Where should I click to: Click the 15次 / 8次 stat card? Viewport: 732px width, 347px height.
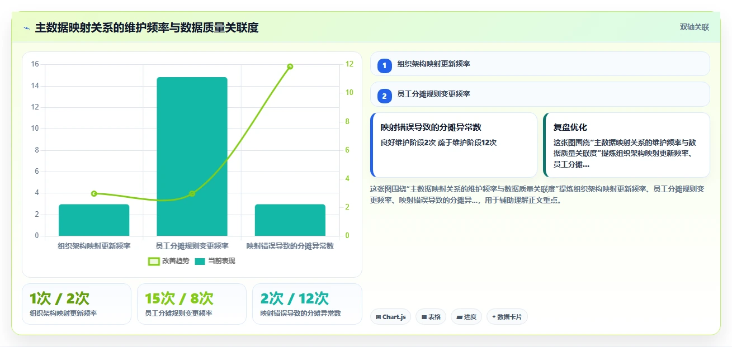pyautogui.click(x=192, y=304)
